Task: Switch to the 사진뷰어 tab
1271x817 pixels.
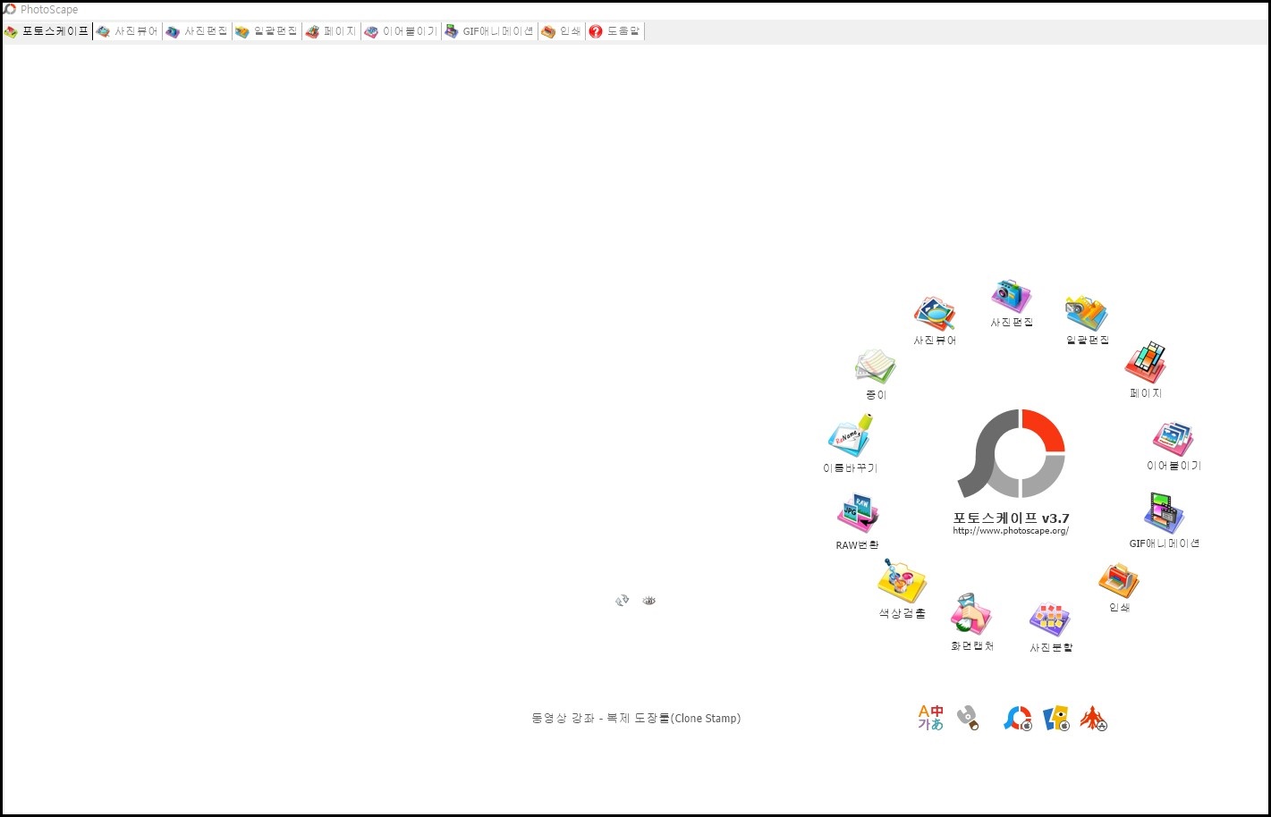Action: click(x=127, y=31)
